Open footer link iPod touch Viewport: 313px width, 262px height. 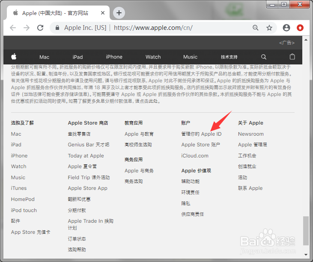pyautogui.click(x=24, y=210)
